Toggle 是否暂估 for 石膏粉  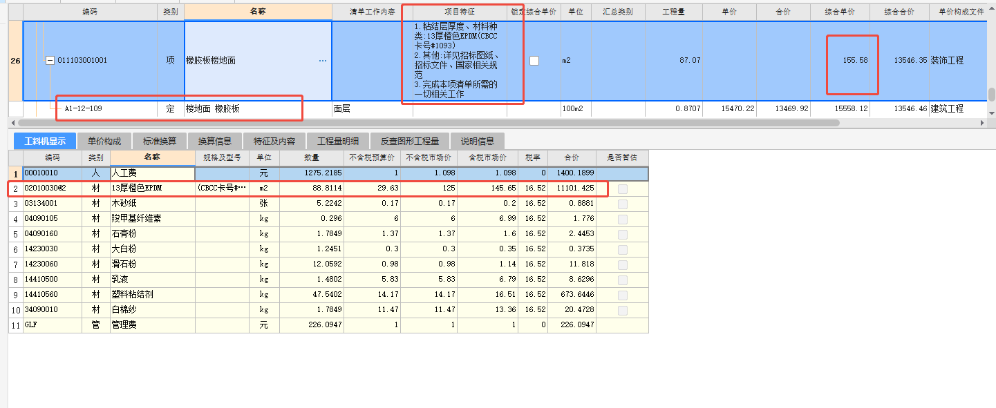[x=623, y=234]
